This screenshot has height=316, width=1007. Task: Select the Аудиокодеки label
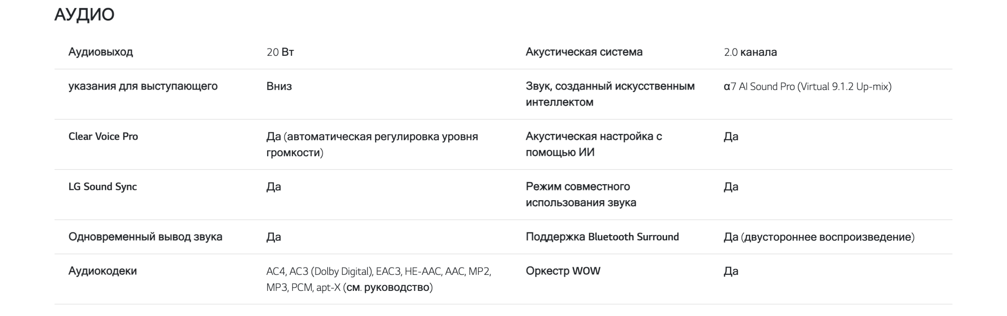[103, 271]
